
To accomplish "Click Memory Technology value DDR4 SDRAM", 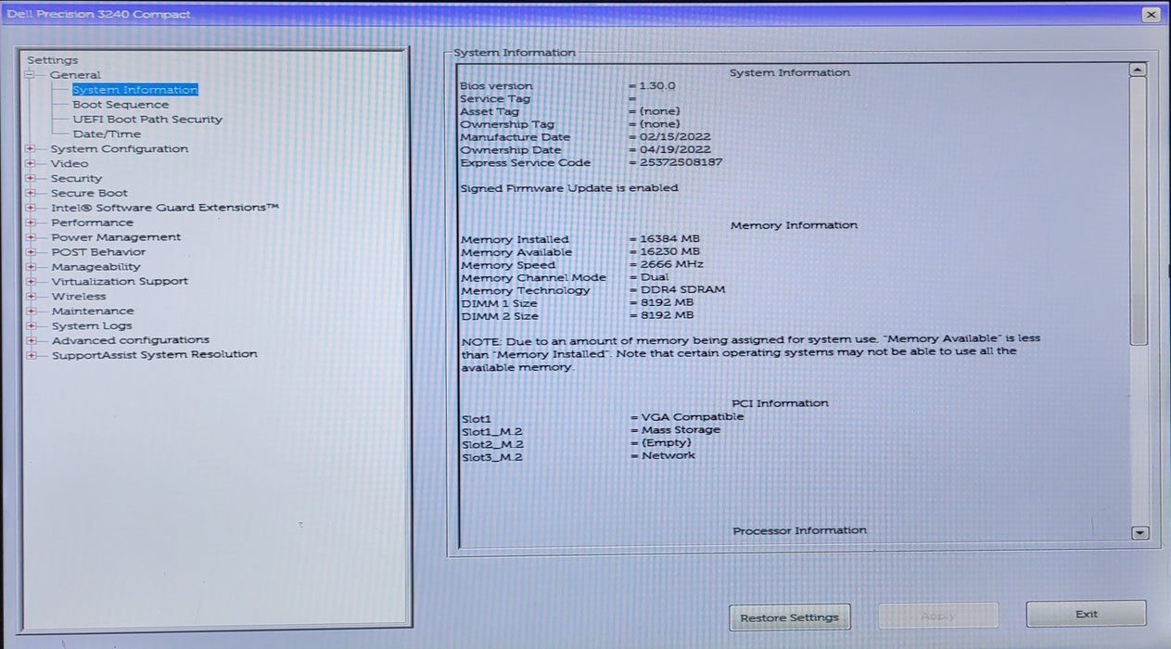I will [682, 289].
